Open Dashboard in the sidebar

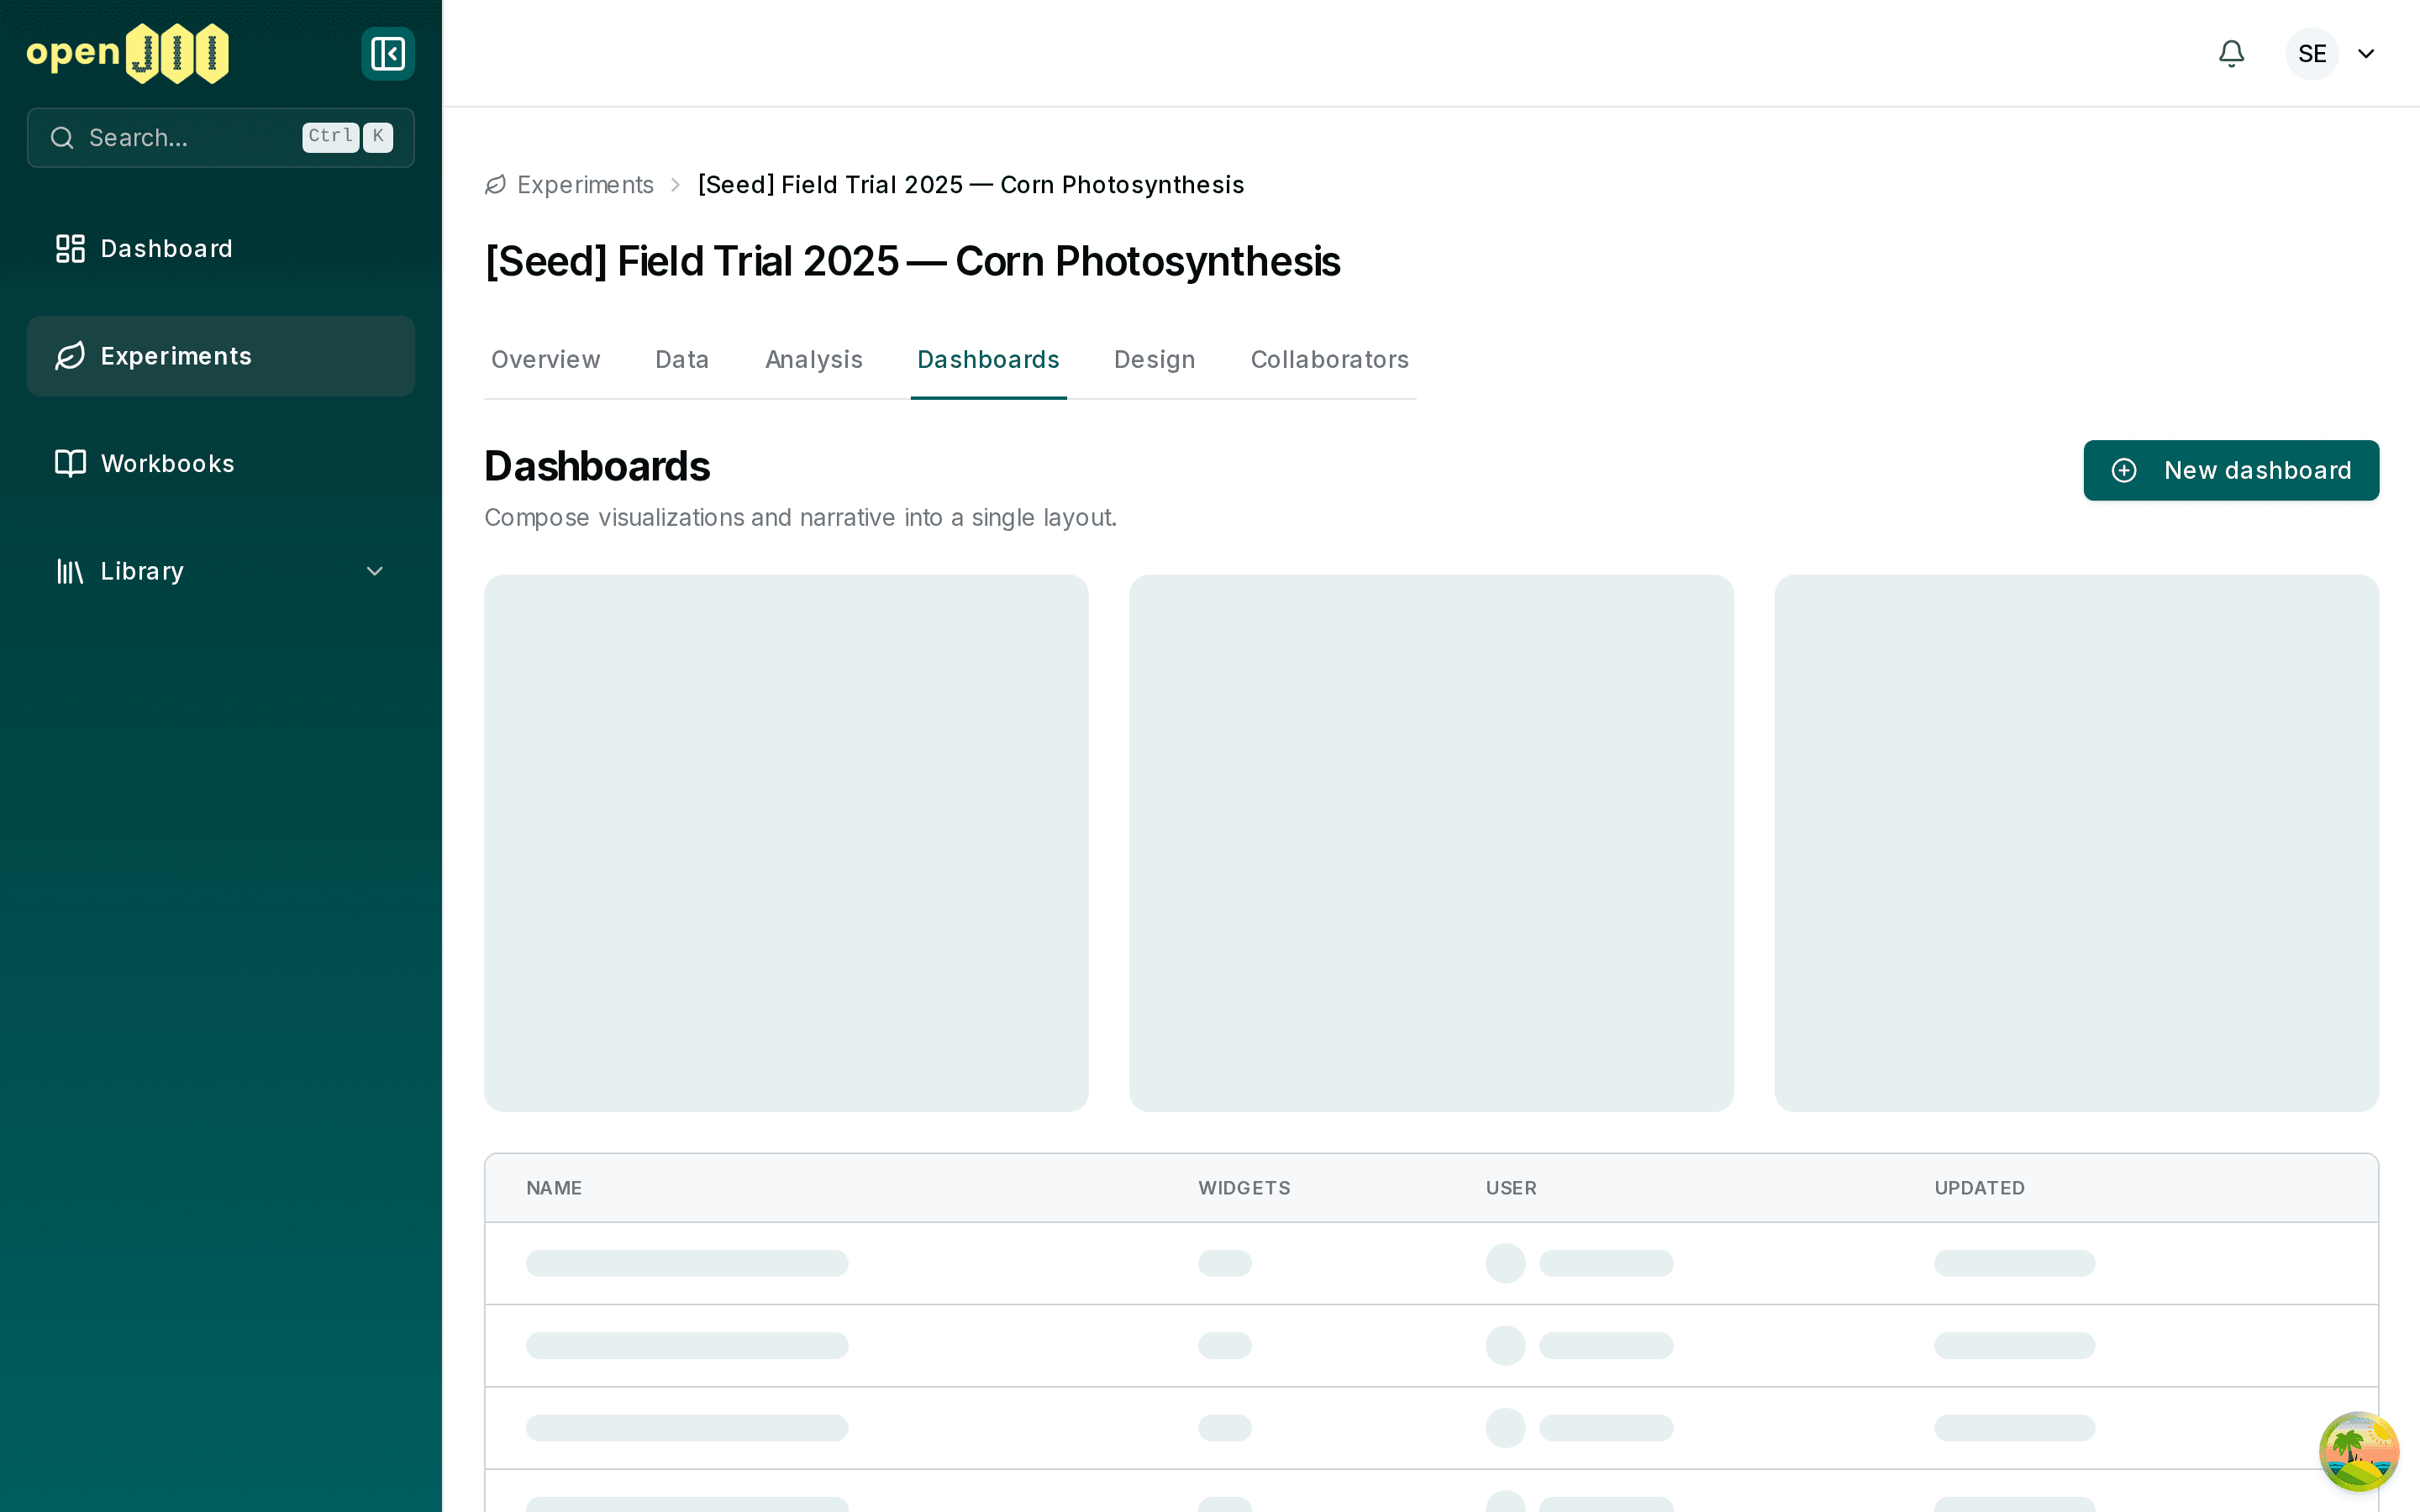point(221,249)
